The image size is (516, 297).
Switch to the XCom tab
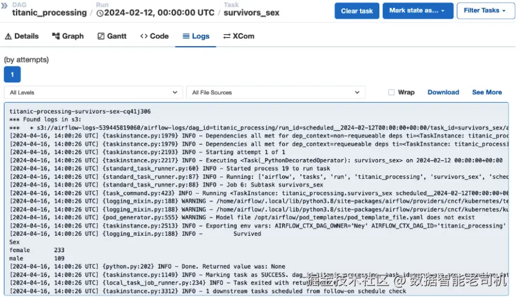[x=238, y=36]
